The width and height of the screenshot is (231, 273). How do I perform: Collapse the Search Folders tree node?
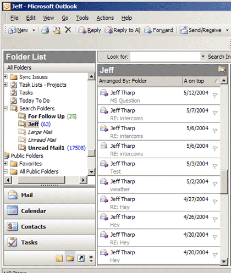[x=5, y=108]
